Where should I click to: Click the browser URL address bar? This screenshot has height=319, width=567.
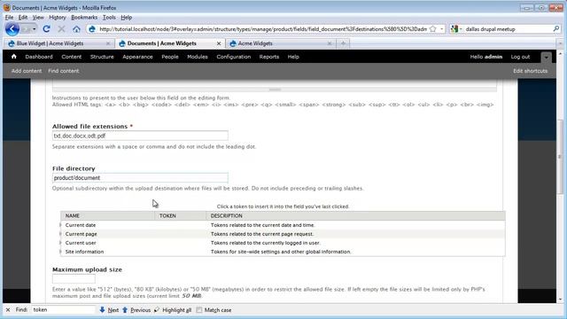click(x=263, y=29)
